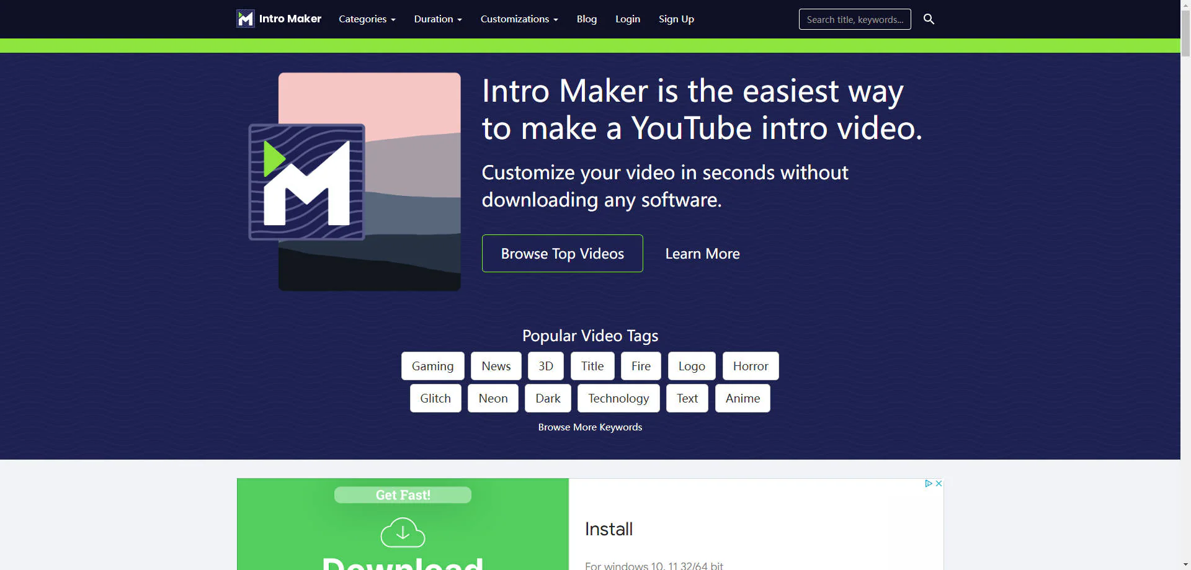Click the ad info triangle icon
The image size is (1191, 570).
click(929, 483)
